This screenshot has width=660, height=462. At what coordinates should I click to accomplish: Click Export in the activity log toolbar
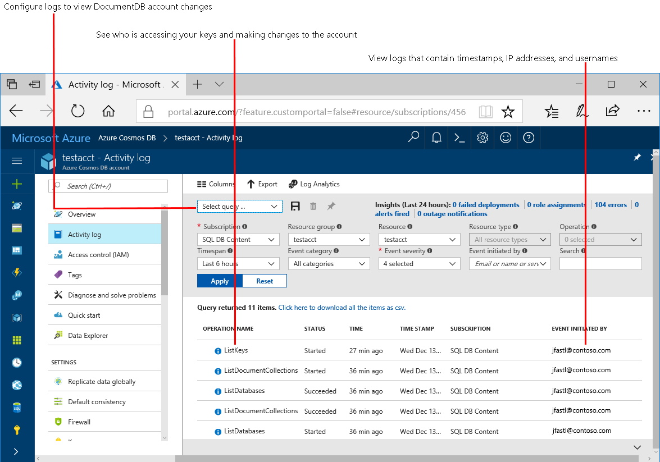click(x=262, y=184)
